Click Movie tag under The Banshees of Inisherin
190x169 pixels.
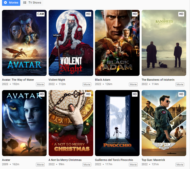(180, 84)
